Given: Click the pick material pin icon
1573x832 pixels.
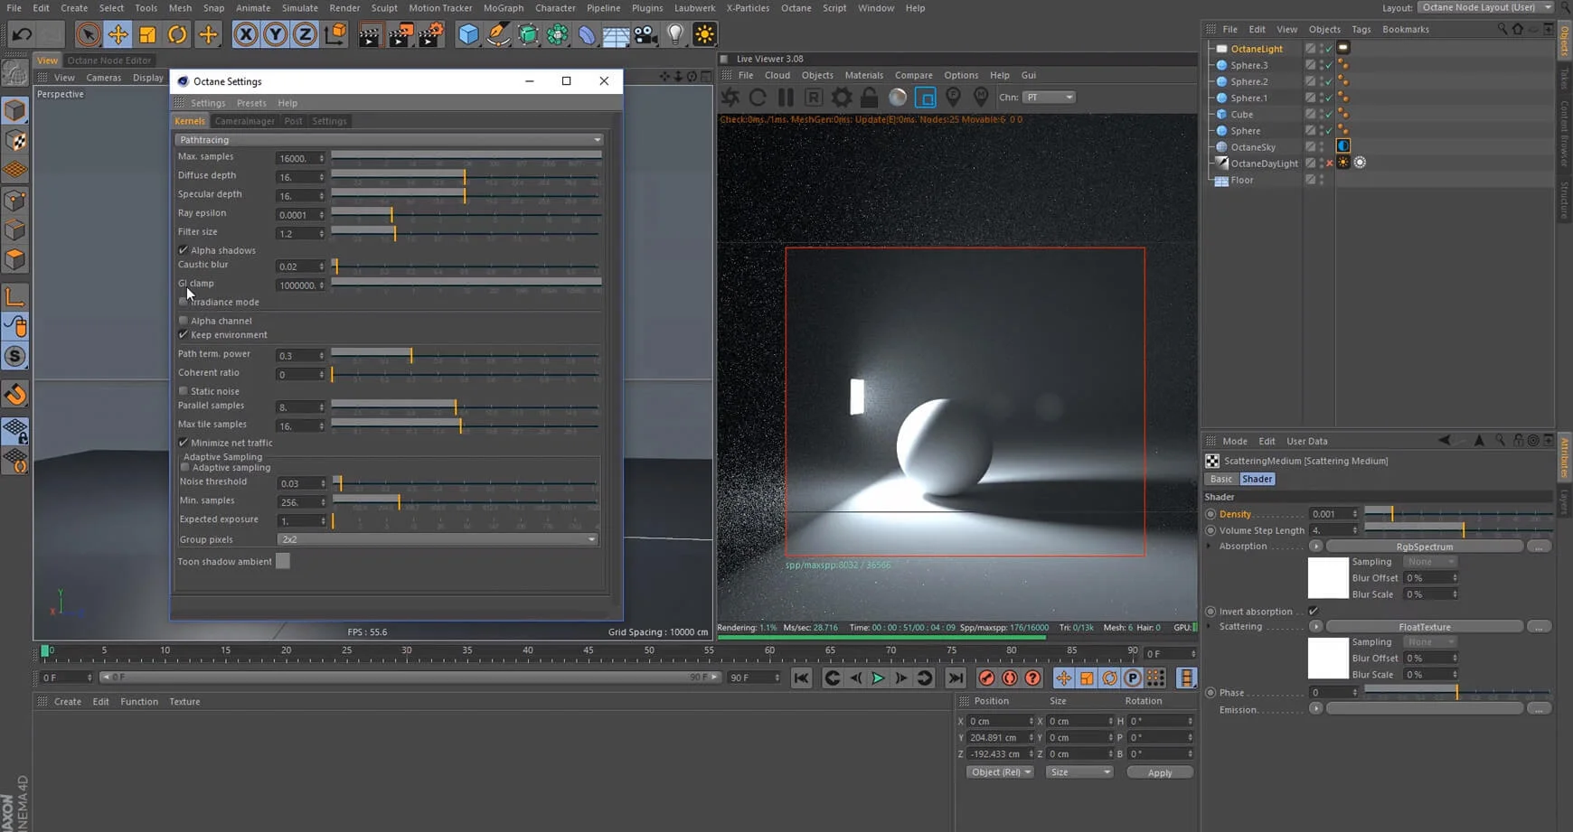Looking at the screenshot, I should point(981,97).
